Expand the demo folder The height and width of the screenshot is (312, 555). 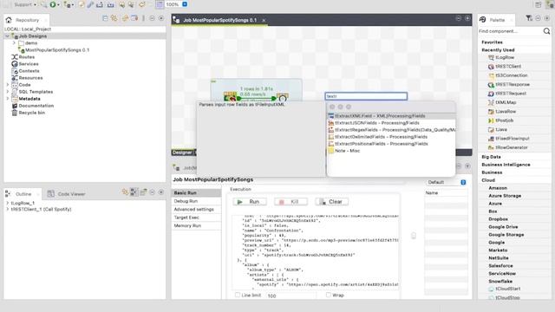coord(14,42)
